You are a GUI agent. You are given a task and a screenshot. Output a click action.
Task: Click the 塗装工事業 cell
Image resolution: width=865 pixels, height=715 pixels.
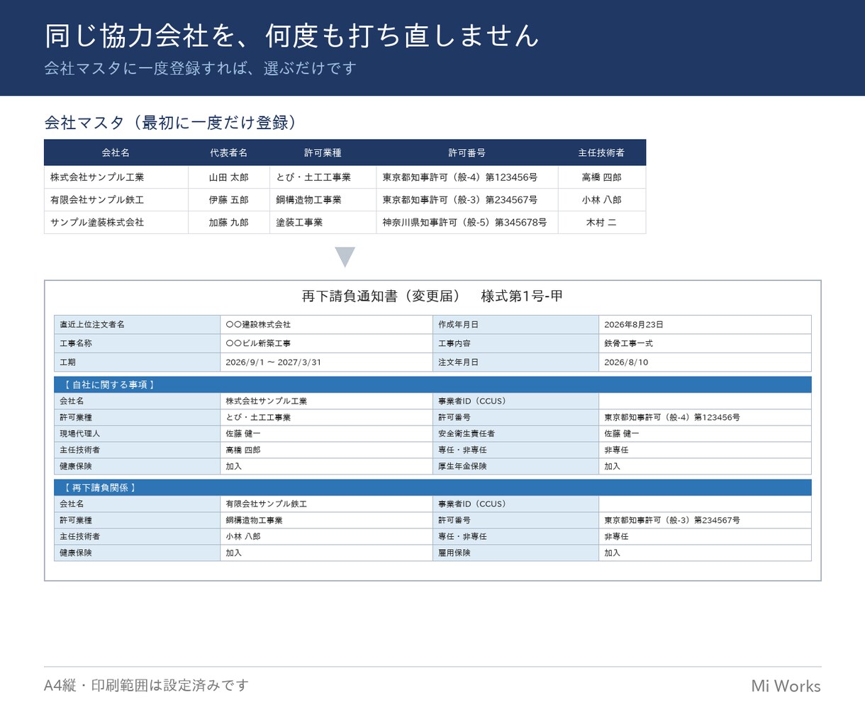tap(323, 223)
